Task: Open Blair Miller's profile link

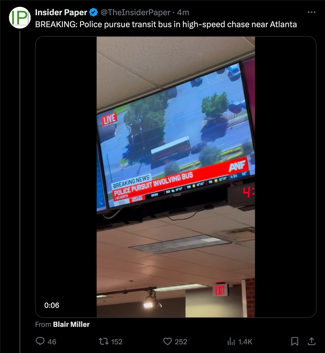Action: click(x=71, y=324)
